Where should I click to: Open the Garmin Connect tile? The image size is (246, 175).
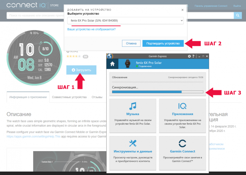(182, 153)
